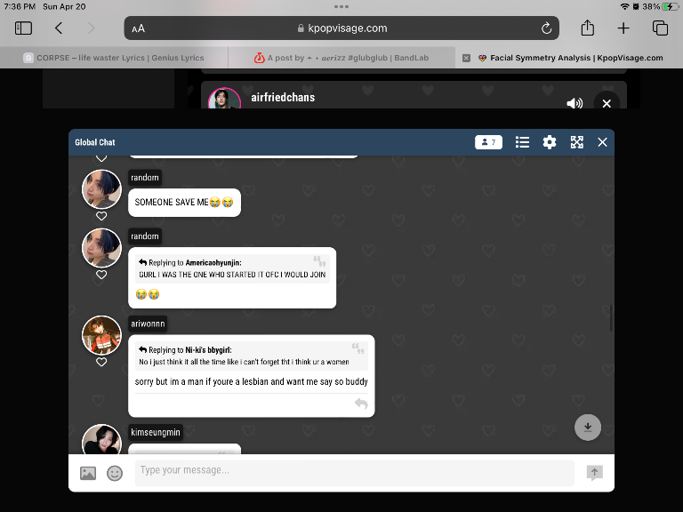
Task: Jump to quoted Americaohyunjin message
Action: click(x=232, y=268)
